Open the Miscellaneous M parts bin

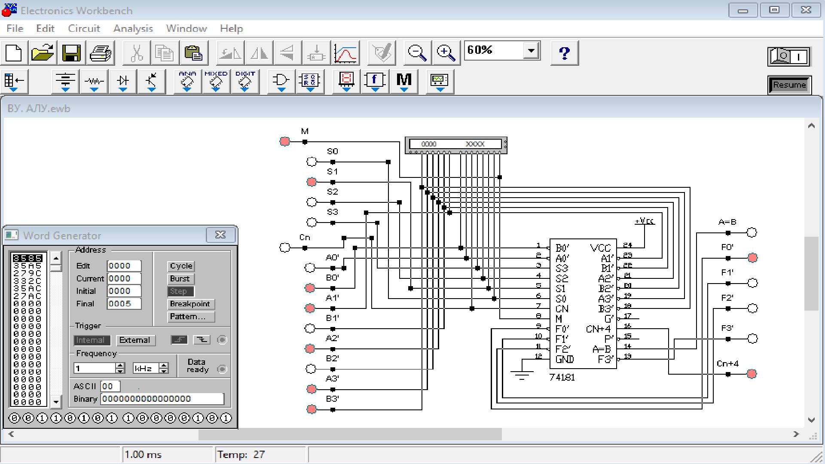(403, 81)
